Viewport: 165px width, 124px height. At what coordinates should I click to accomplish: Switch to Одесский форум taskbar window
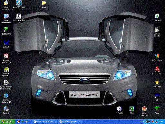70,122
